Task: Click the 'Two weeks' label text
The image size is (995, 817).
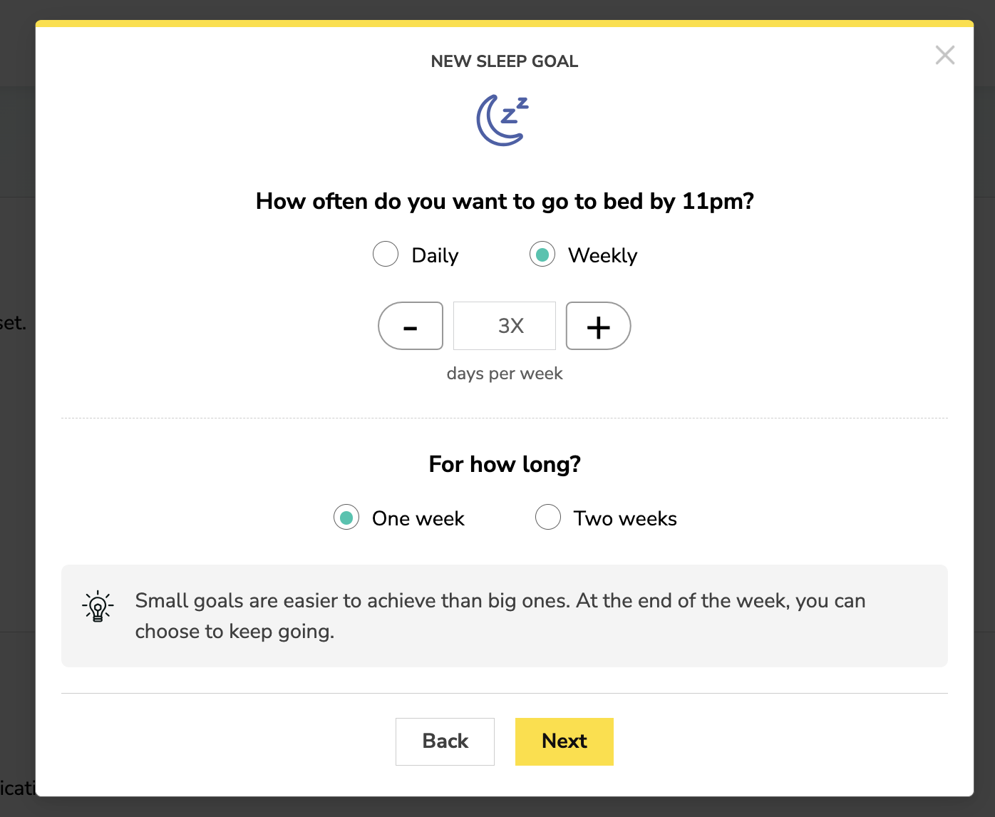Action: (x=625, y=518)
